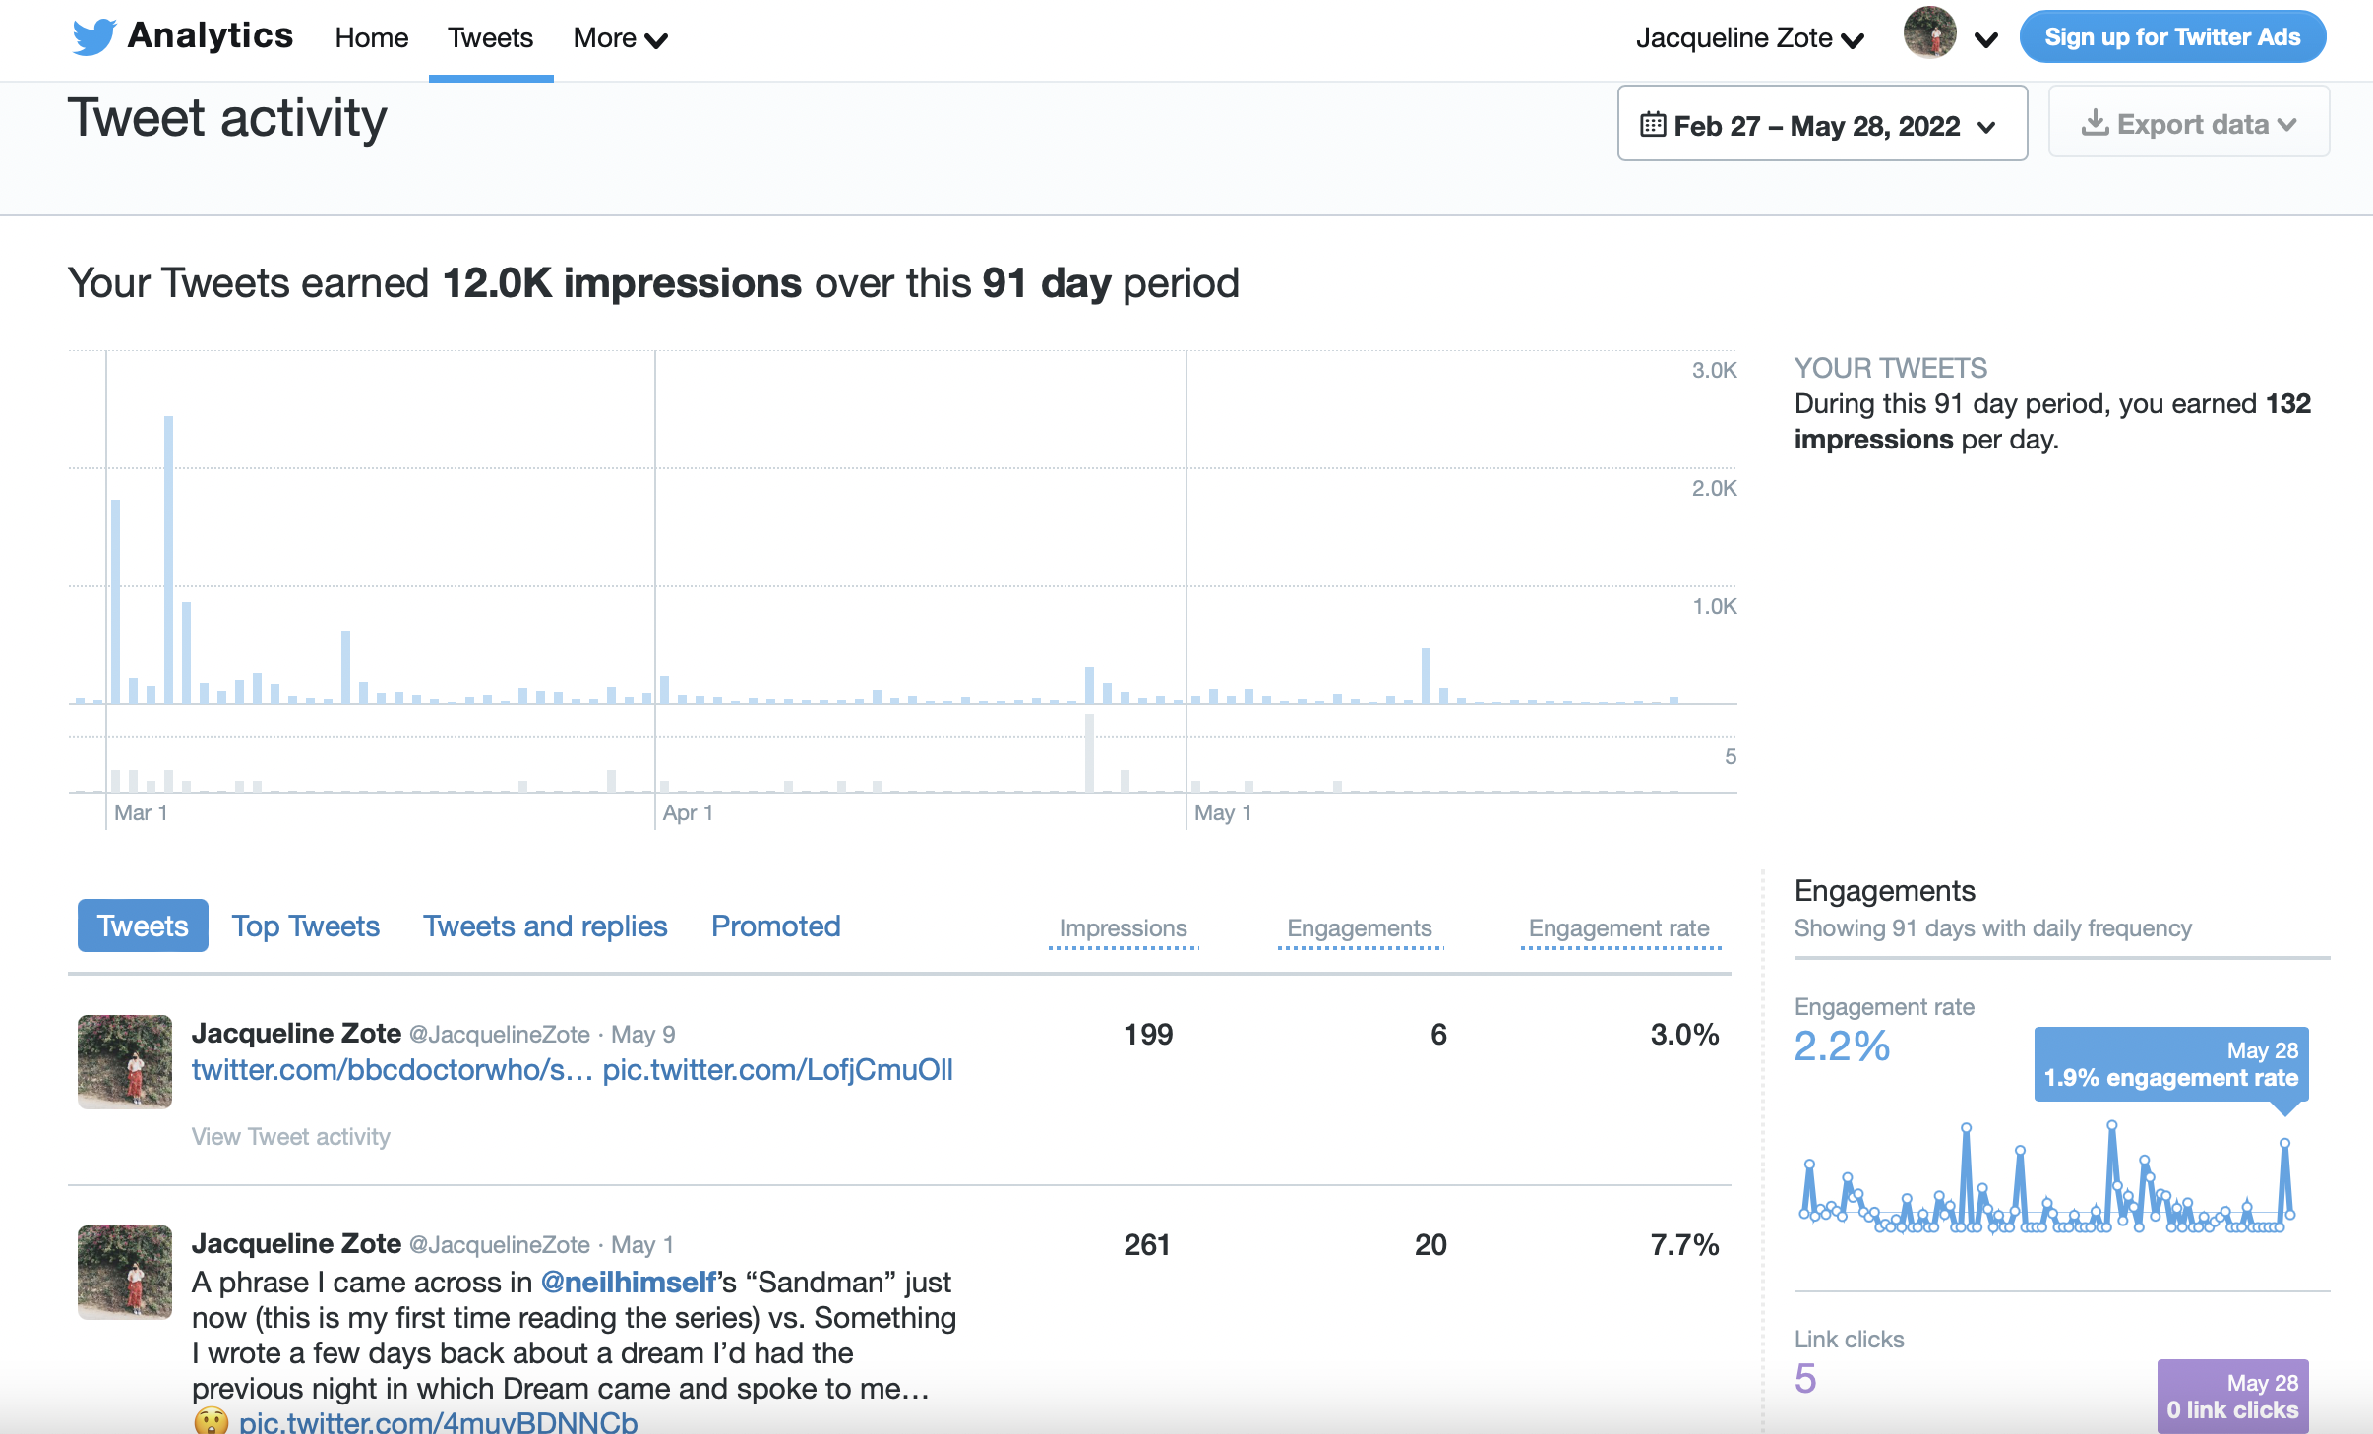This screenshot has width=2373, height=1434.
Task: Click the shocked emoji in the Sandman tweet
Action: (211, 1422)
